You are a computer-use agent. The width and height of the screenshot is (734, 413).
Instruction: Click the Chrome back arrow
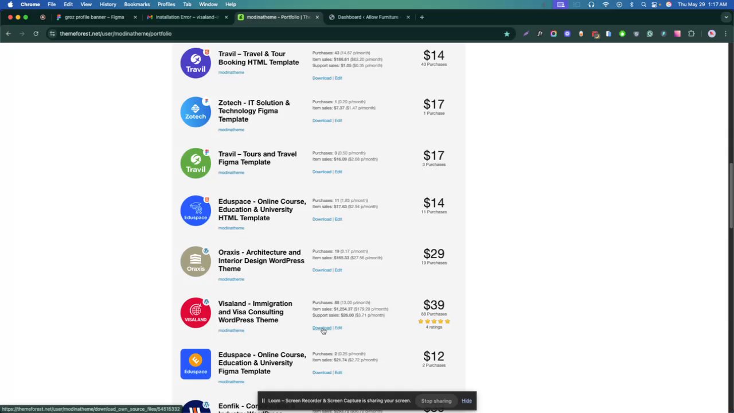[8, 34]
